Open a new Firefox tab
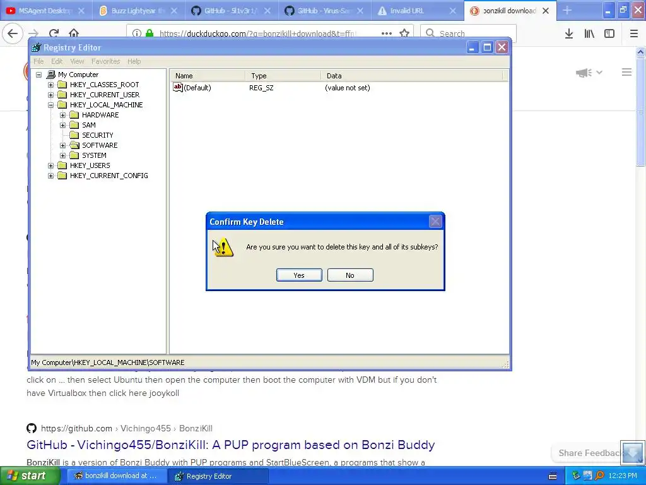This screenshot has height=485, width=646. click(567, 11)
